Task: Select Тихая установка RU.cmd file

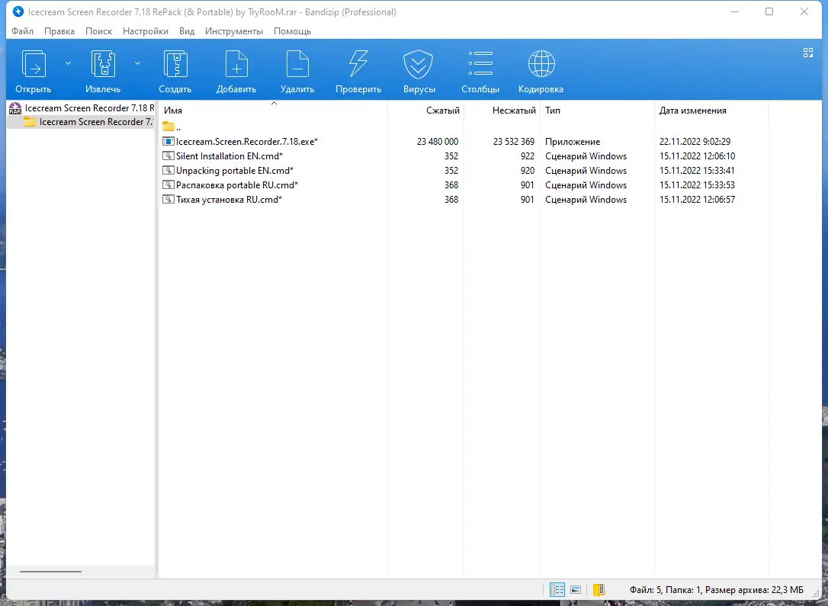Action: coord(229,200)
